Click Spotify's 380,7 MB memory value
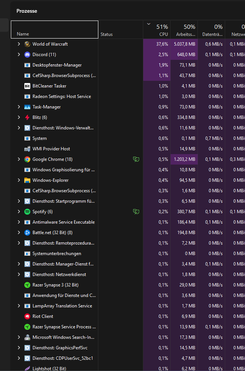 (186, 212)
